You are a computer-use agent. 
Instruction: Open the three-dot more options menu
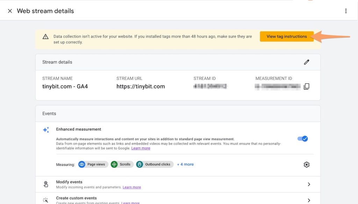[x=346, y=11]
